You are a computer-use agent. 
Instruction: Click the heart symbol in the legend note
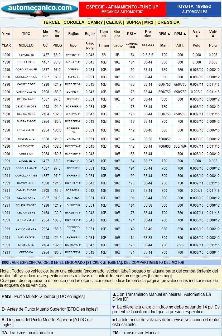tap(114, 307)
